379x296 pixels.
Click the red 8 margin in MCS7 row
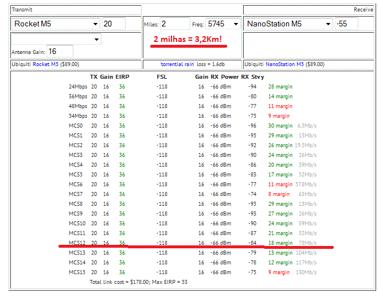[x=280, y=194]
